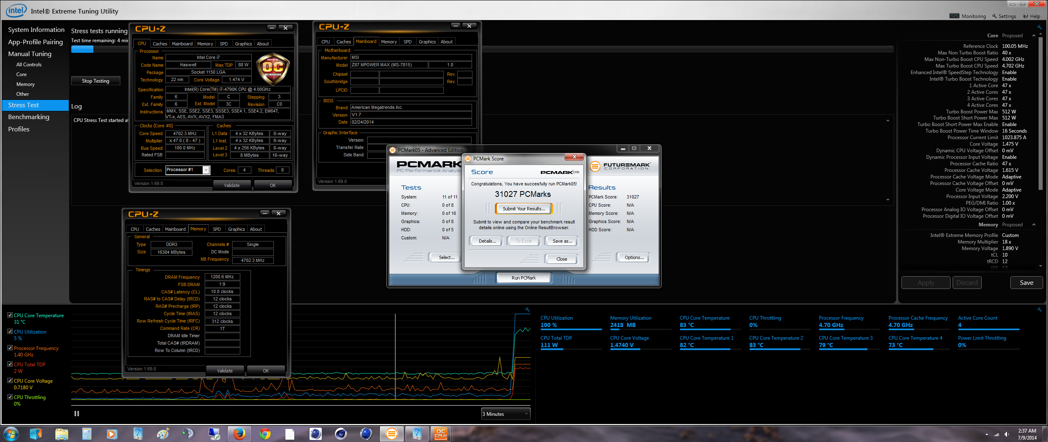Click the Processor Frequency 4.70 GHz tile

849,322
